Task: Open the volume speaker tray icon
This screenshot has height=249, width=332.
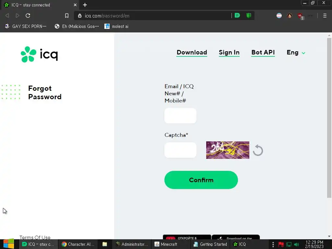Action: click(x=296, y=244)
